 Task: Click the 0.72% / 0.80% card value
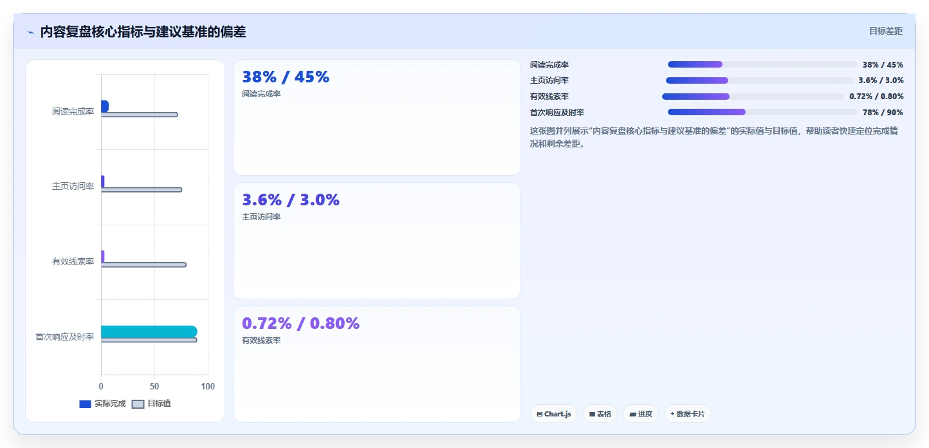(300, 324)
